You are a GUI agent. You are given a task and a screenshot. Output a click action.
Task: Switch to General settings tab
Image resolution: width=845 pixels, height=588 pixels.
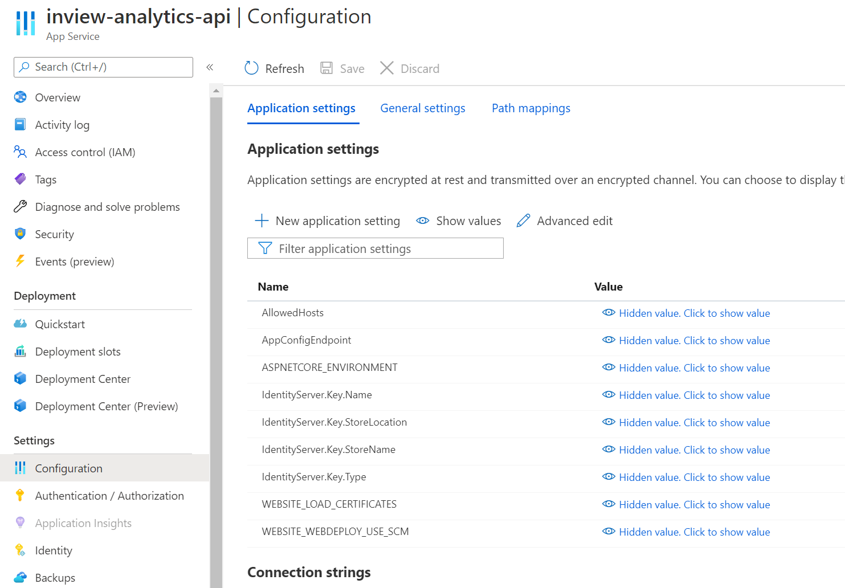coord(423,108)
